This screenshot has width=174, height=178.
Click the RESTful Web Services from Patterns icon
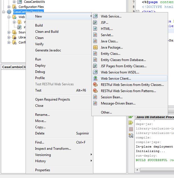point(95,91)
